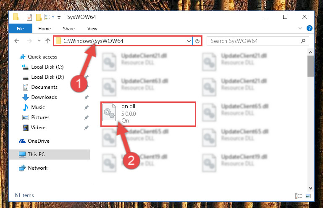This screenshot has height=208, width=323.
Task: Open the recent locations dropdown arrow
Action: click(39, 41)
